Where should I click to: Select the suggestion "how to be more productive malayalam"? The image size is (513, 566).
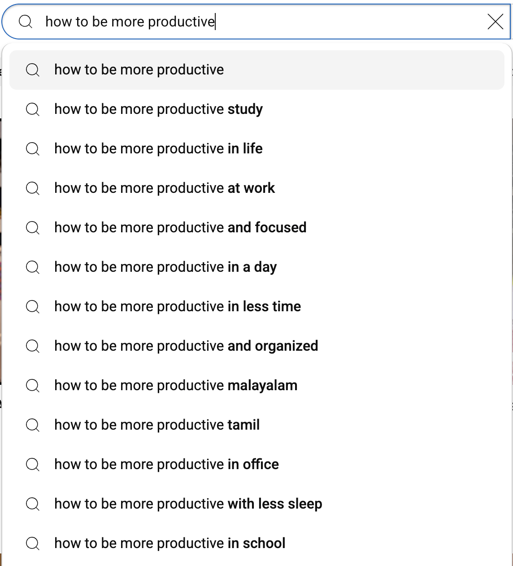(x=175, y=385)
